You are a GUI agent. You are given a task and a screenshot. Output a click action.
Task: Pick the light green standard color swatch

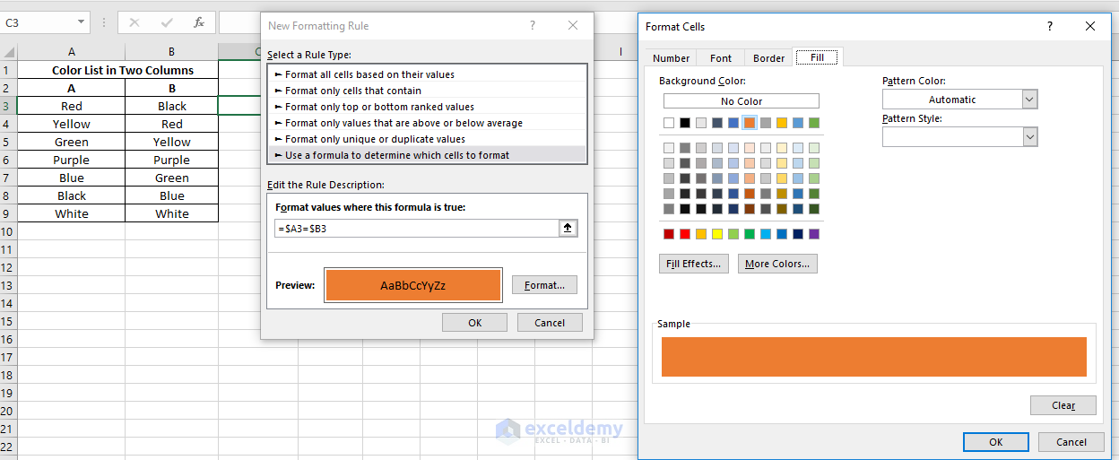pos(733,234)
